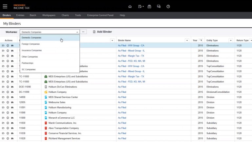
Task: Open As Filed link for Melbourne Sales
Action: click(122, 102)
